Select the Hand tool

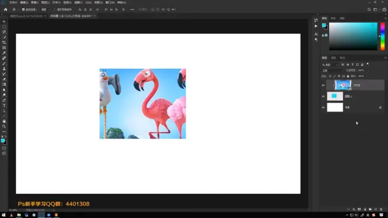tap(4, 121)
